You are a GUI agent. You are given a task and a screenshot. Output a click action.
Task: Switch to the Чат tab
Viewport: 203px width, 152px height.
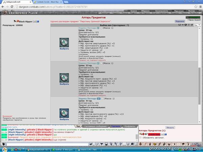(78, 126)
